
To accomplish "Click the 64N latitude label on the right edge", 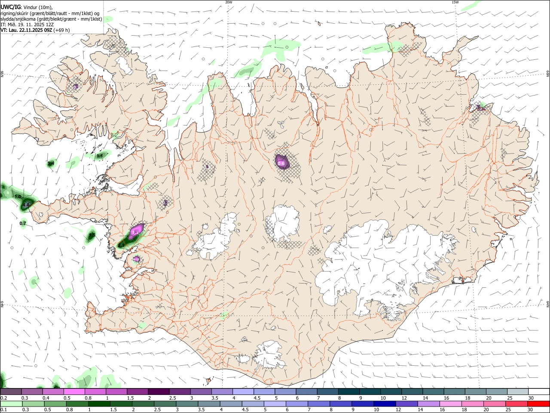I will point(547,304).
